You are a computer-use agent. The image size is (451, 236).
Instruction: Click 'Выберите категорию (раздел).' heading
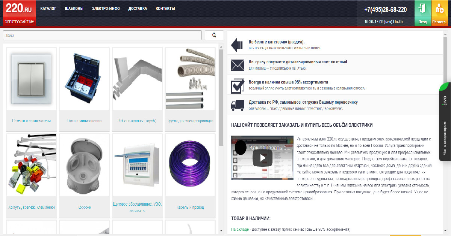tap(277, 42)
